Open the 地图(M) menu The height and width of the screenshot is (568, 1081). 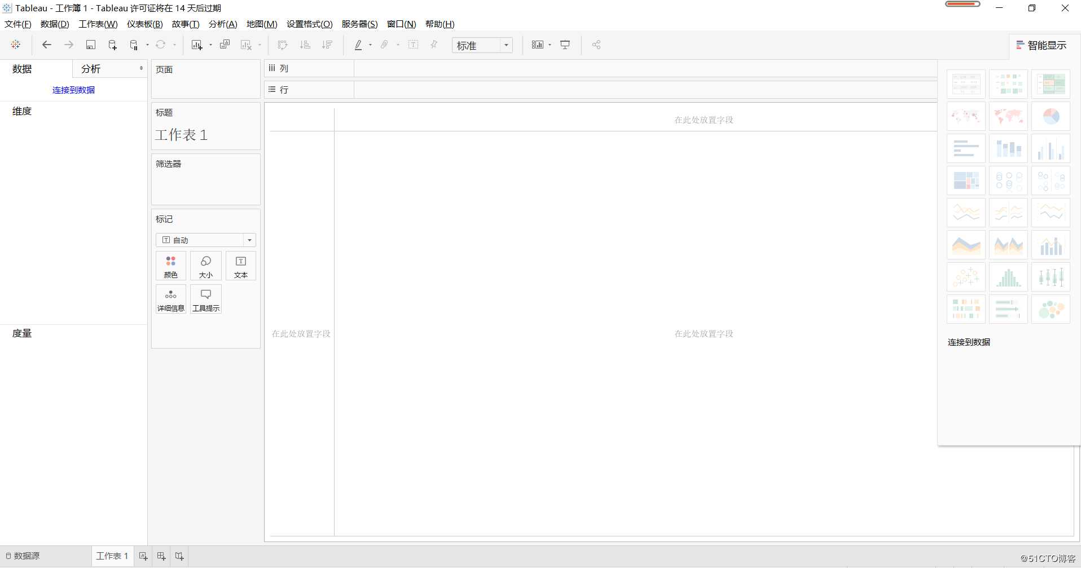(262, 24)
